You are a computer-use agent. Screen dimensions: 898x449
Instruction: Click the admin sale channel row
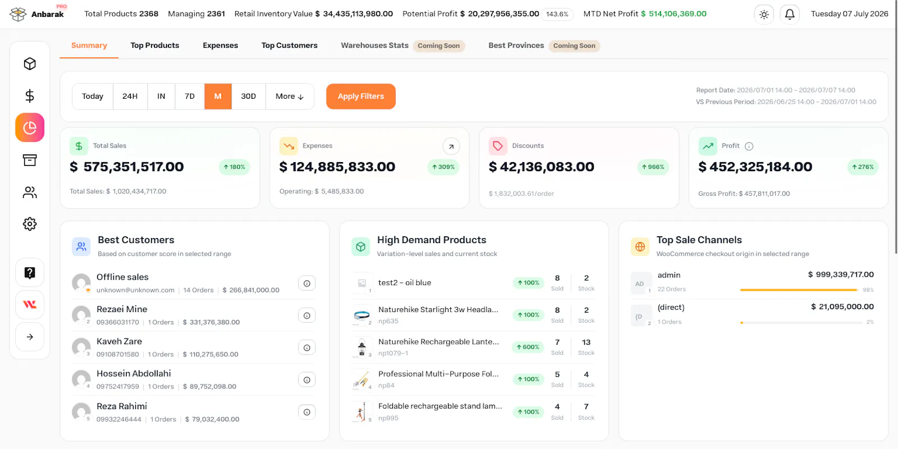coord(752,283)
